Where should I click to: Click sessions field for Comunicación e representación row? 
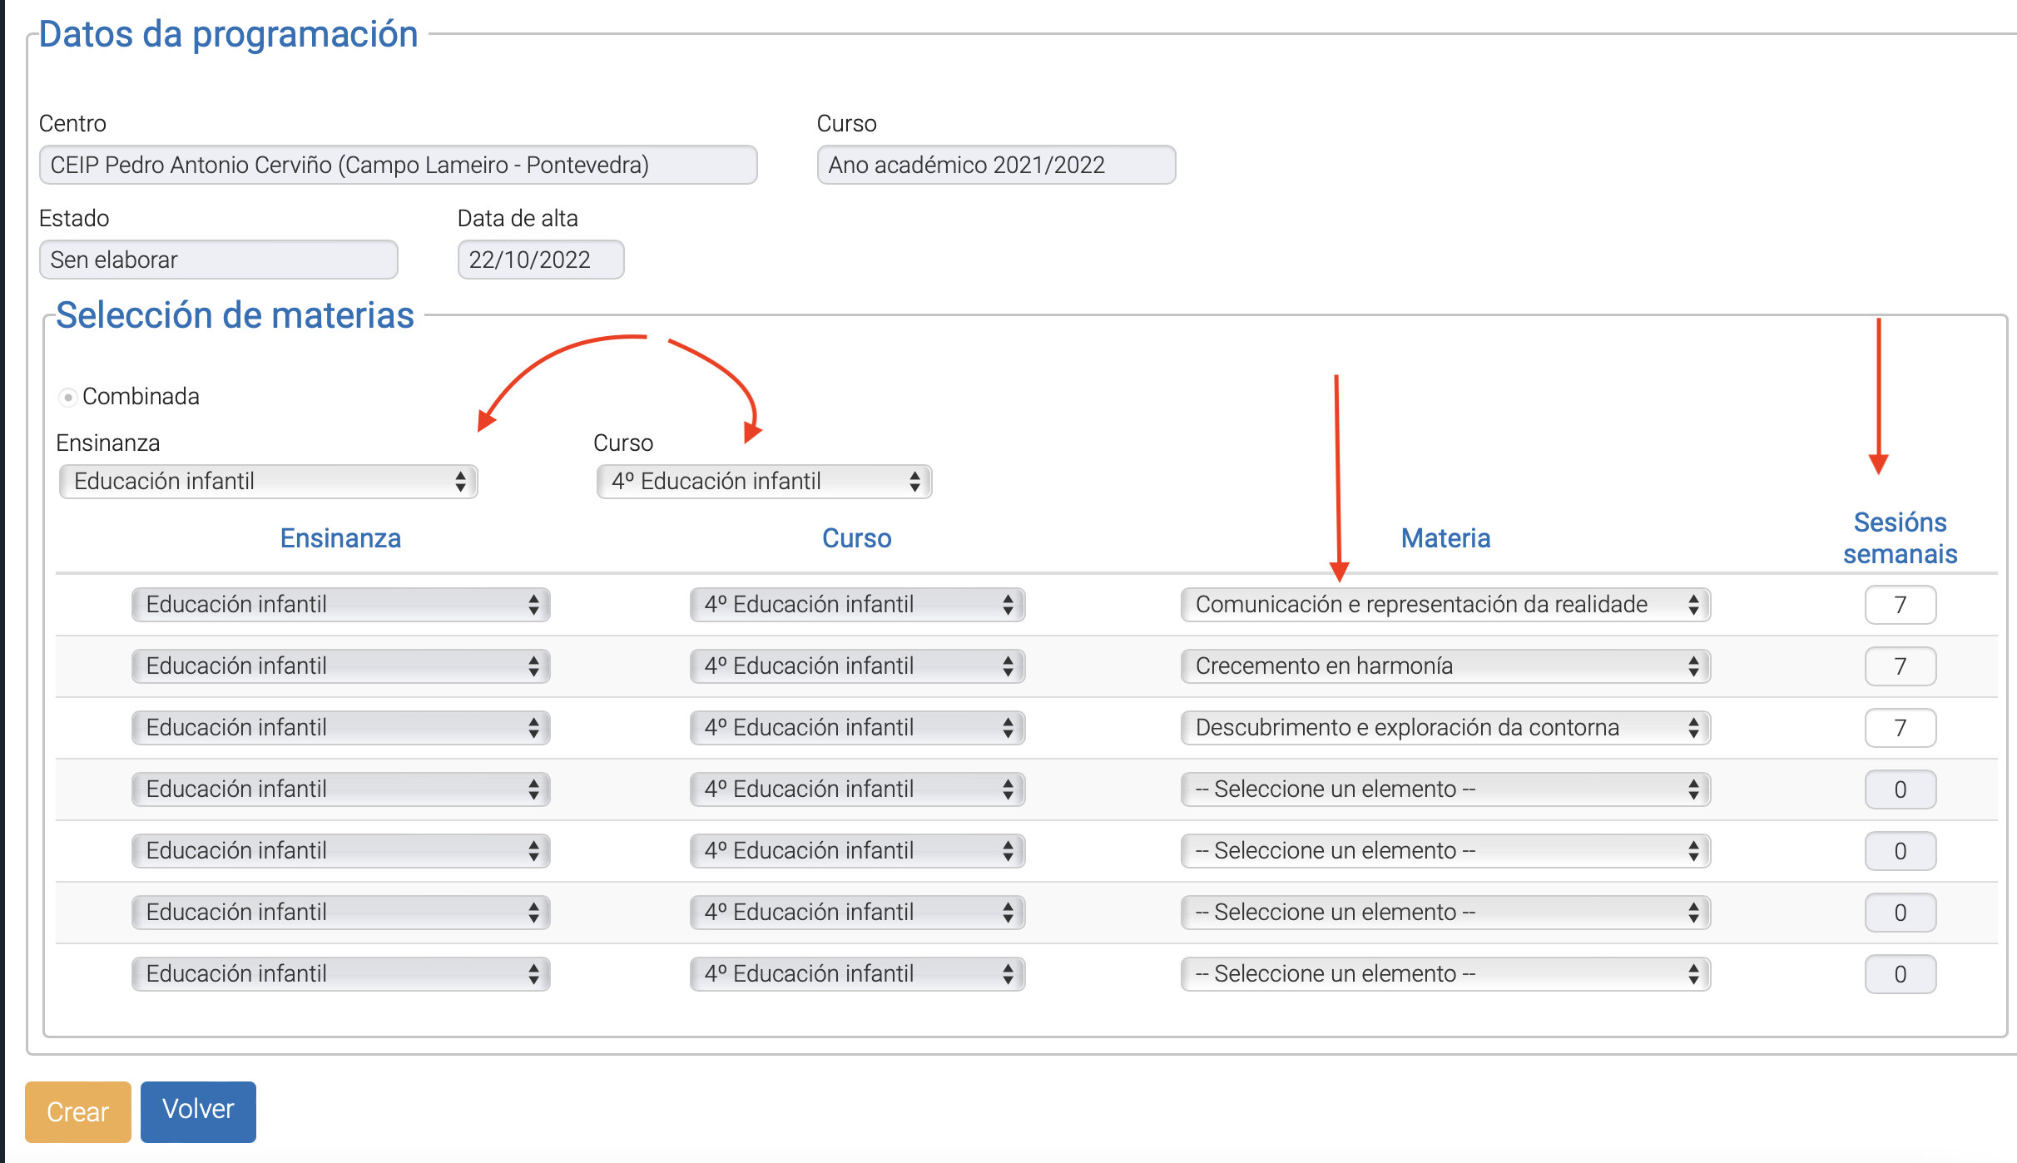(x=1901, y=605)
